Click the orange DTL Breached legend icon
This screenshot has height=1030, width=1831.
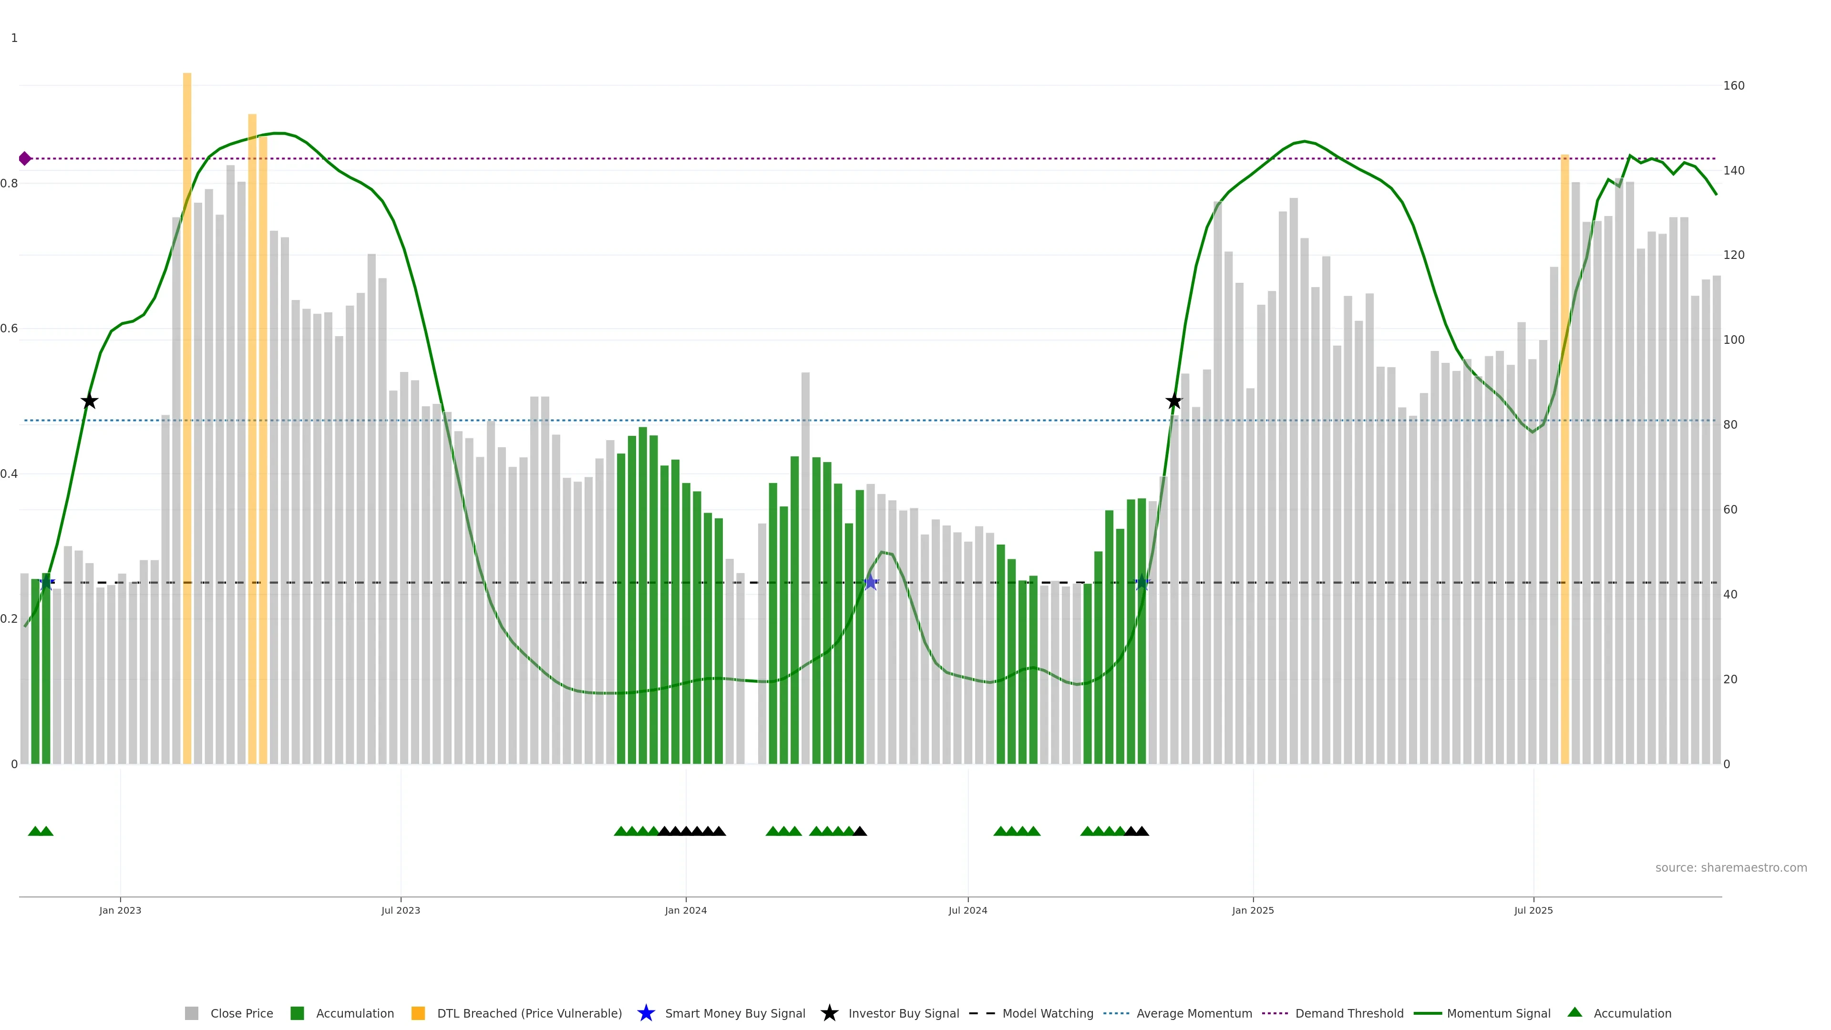tap(418, 1013)
